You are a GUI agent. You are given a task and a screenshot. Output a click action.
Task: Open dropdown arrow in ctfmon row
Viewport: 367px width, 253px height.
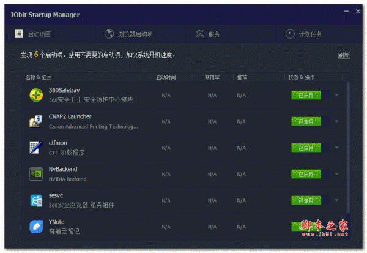coord(336,148)
